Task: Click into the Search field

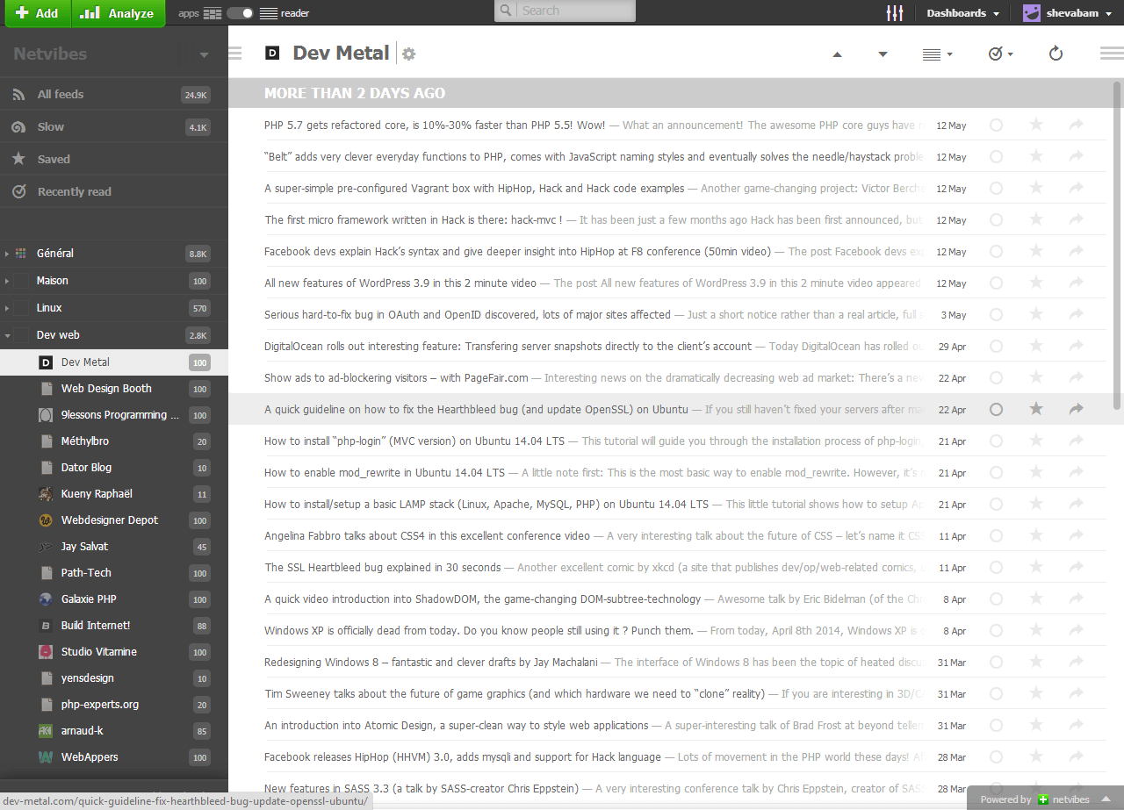Action: pyautogui.click(x=565, y=11)
